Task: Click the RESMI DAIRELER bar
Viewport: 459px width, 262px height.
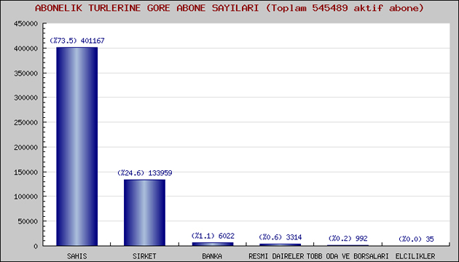Action: (280, 245)
